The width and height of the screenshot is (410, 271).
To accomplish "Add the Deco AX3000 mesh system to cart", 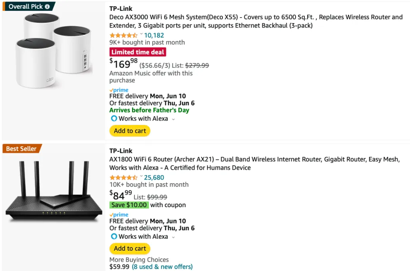I will pos(130,131).
